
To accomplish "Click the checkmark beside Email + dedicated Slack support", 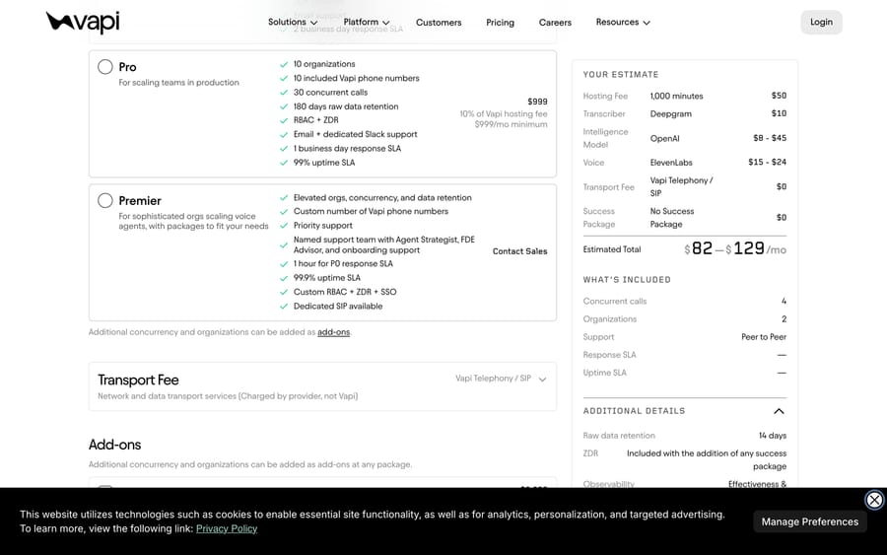I will click(284, 135).
